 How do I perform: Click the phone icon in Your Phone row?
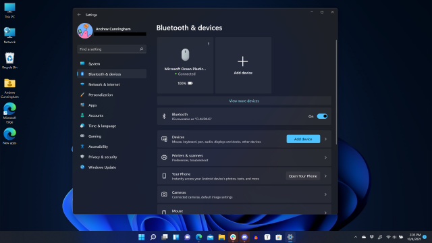pyautogui.click(x=164, y=176)
